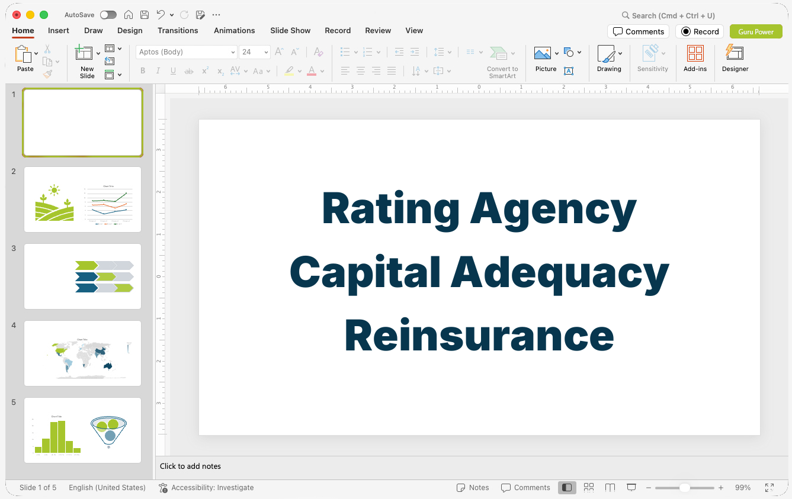Toggle Italic formatting
This screenshot has width=792, height=499.
pos(158,71)
